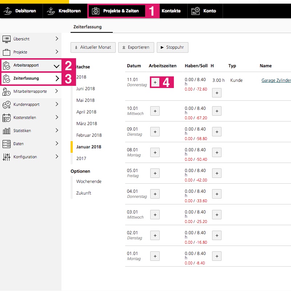
Task: Click the Konfiguration sliders icon
Action: 7,157
